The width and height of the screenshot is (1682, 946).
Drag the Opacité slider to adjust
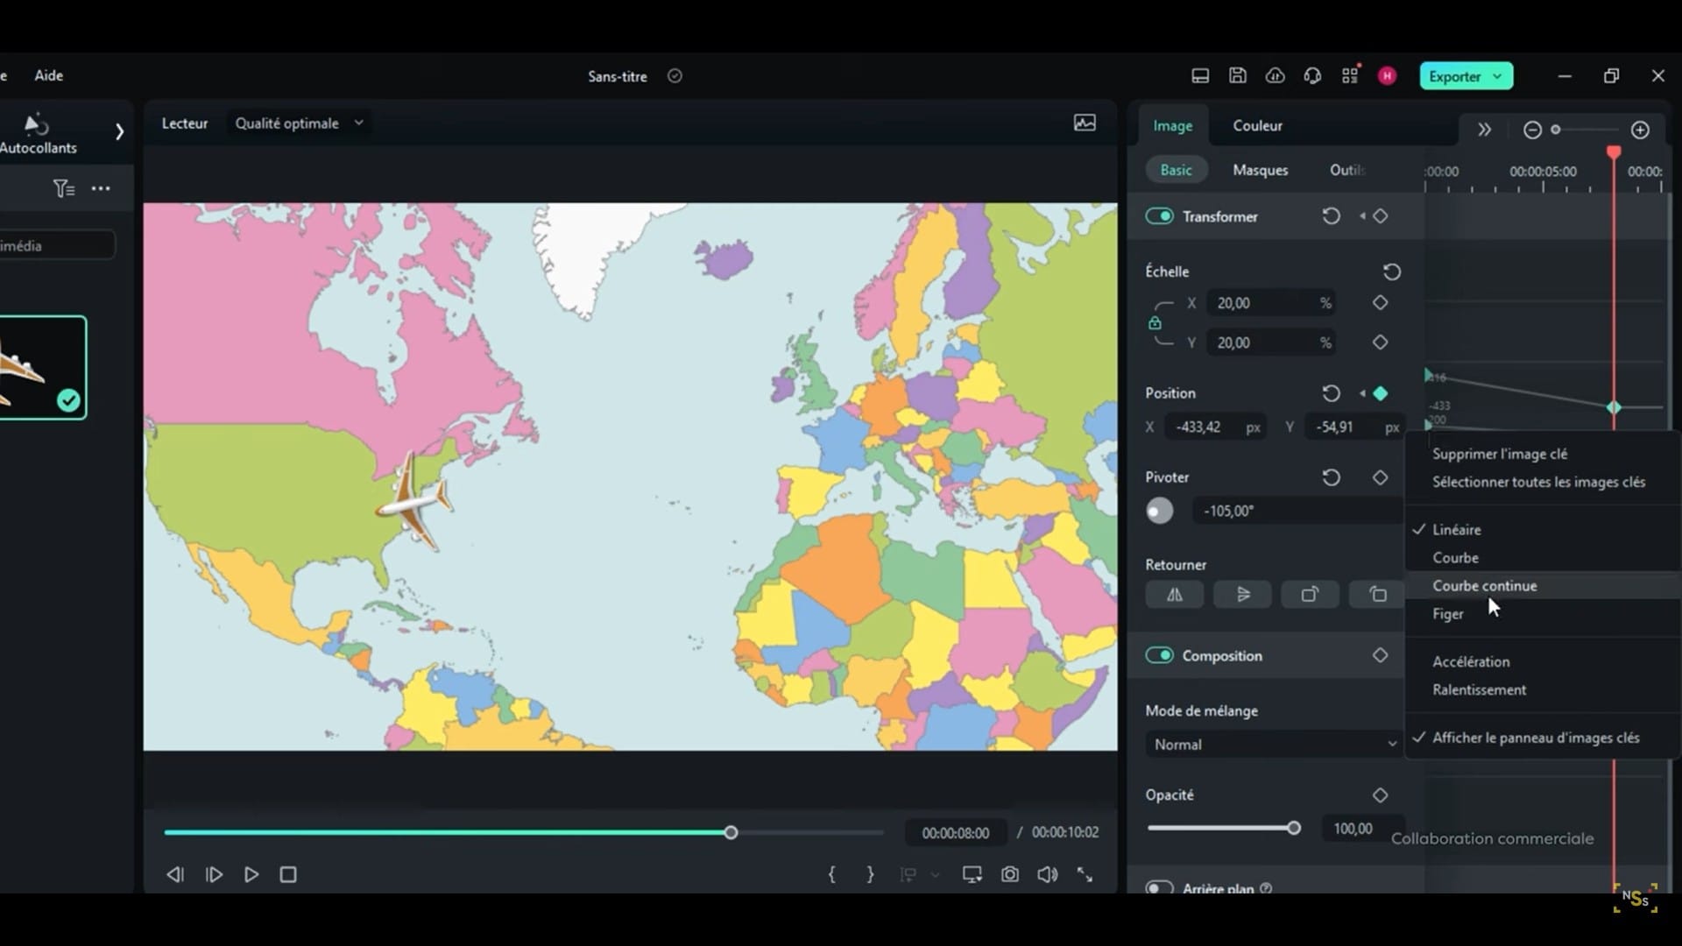(1295, 828)
